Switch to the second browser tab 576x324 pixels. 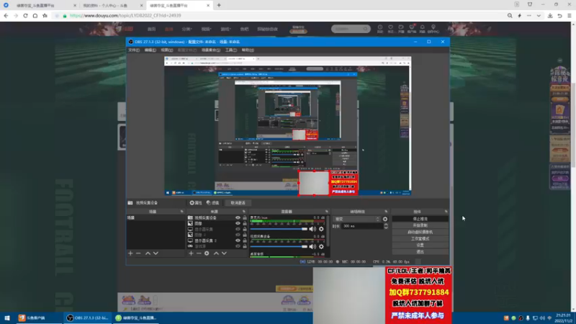pos(110,6)
